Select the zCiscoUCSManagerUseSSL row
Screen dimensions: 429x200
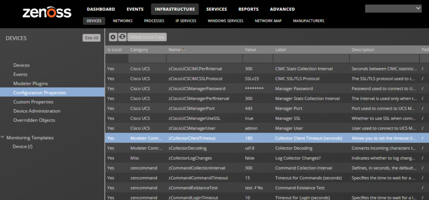pyautogui.click(x=267, y=118)
